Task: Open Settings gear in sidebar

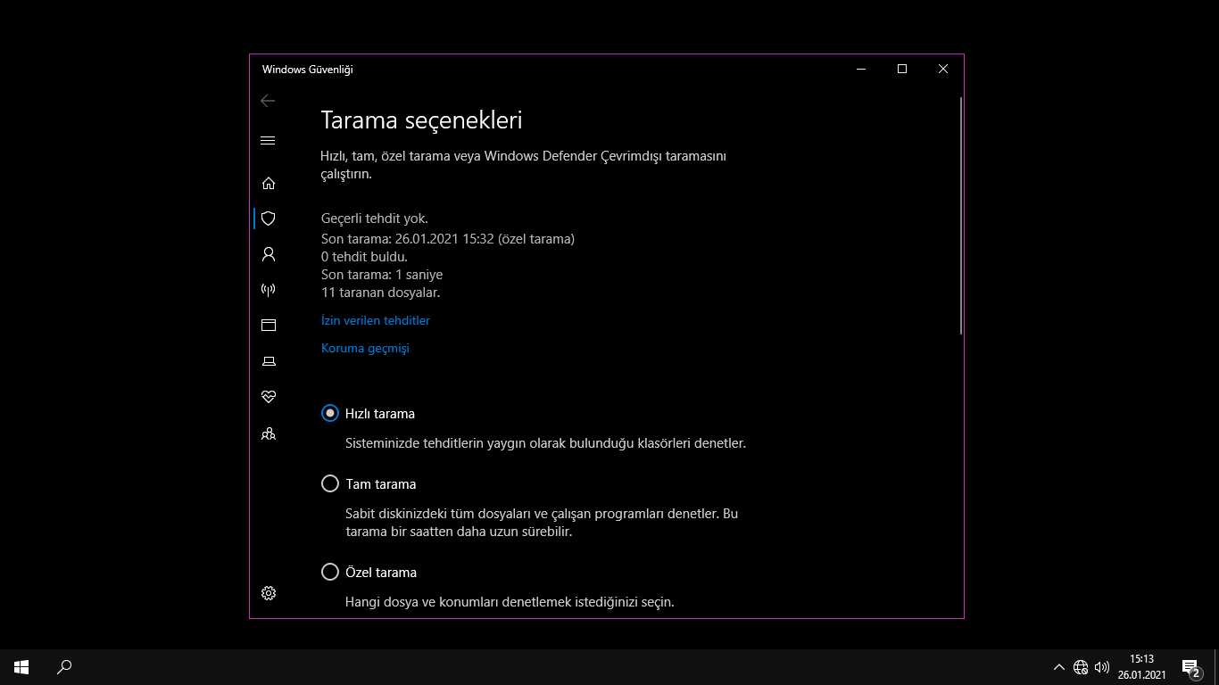Action: 268,593
